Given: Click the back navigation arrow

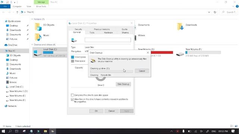Looking at the screenshot, I should click(x=4, y=12).
